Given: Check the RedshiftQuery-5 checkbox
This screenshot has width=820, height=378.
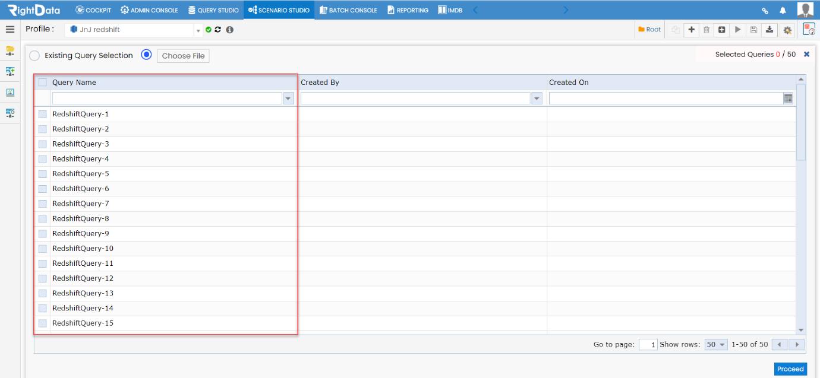Looking at the screenshot, I should coord(43,174).
